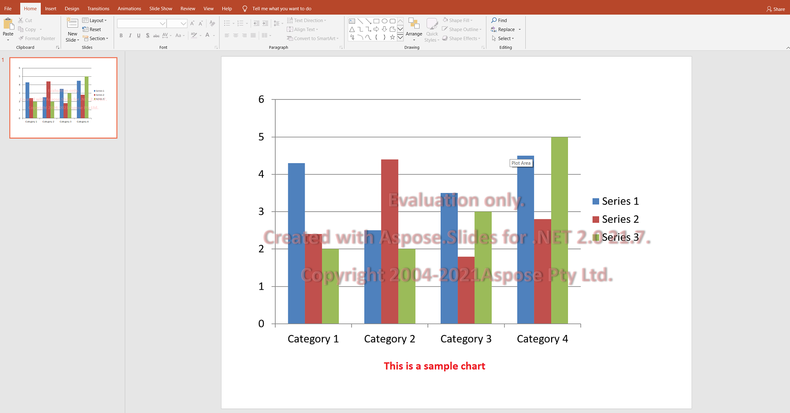Toggle Bold formatting
Screen dimensions: 790x413
(121, 36)
